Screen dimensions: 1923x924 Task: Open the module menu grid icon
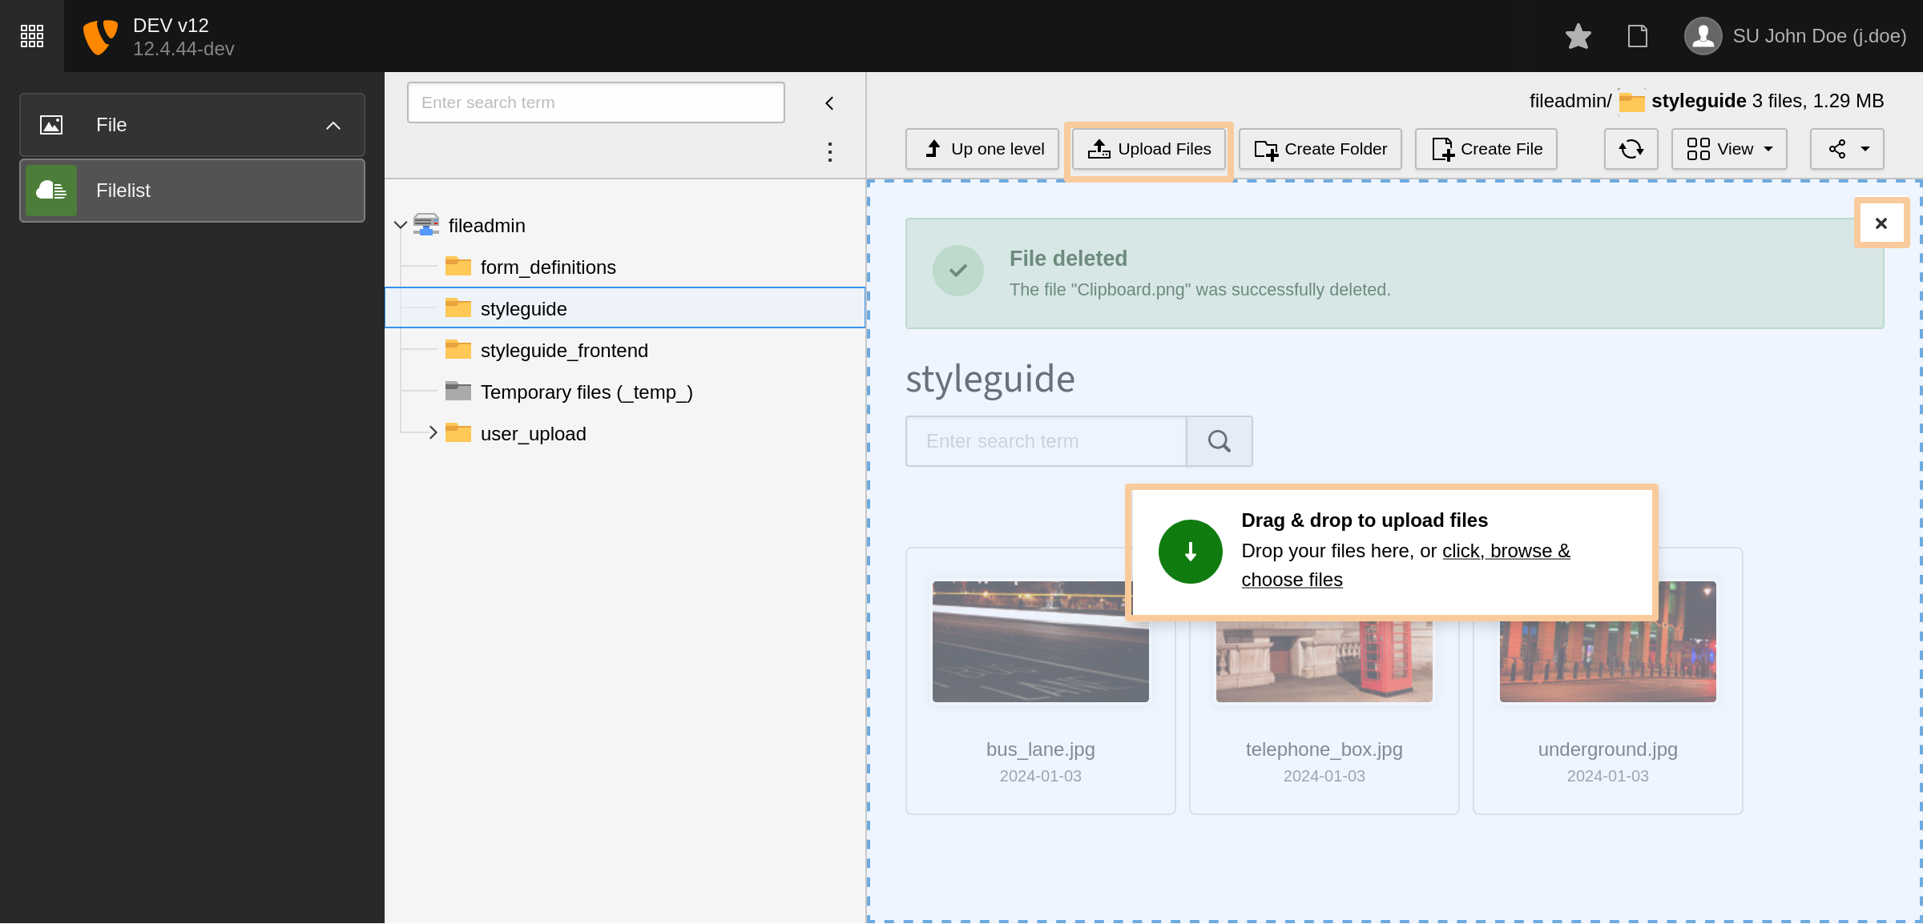point(32,36)
